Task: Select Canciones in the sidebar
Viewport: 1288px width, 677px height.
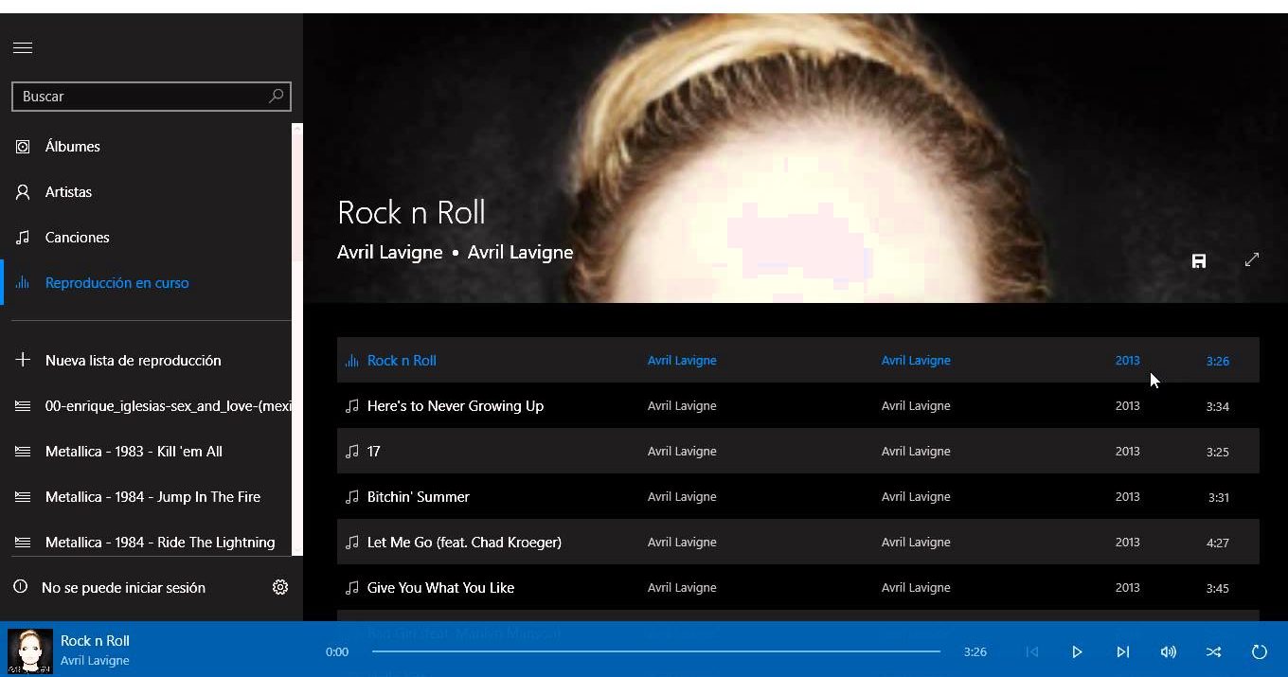Action: tap(77, 238)
